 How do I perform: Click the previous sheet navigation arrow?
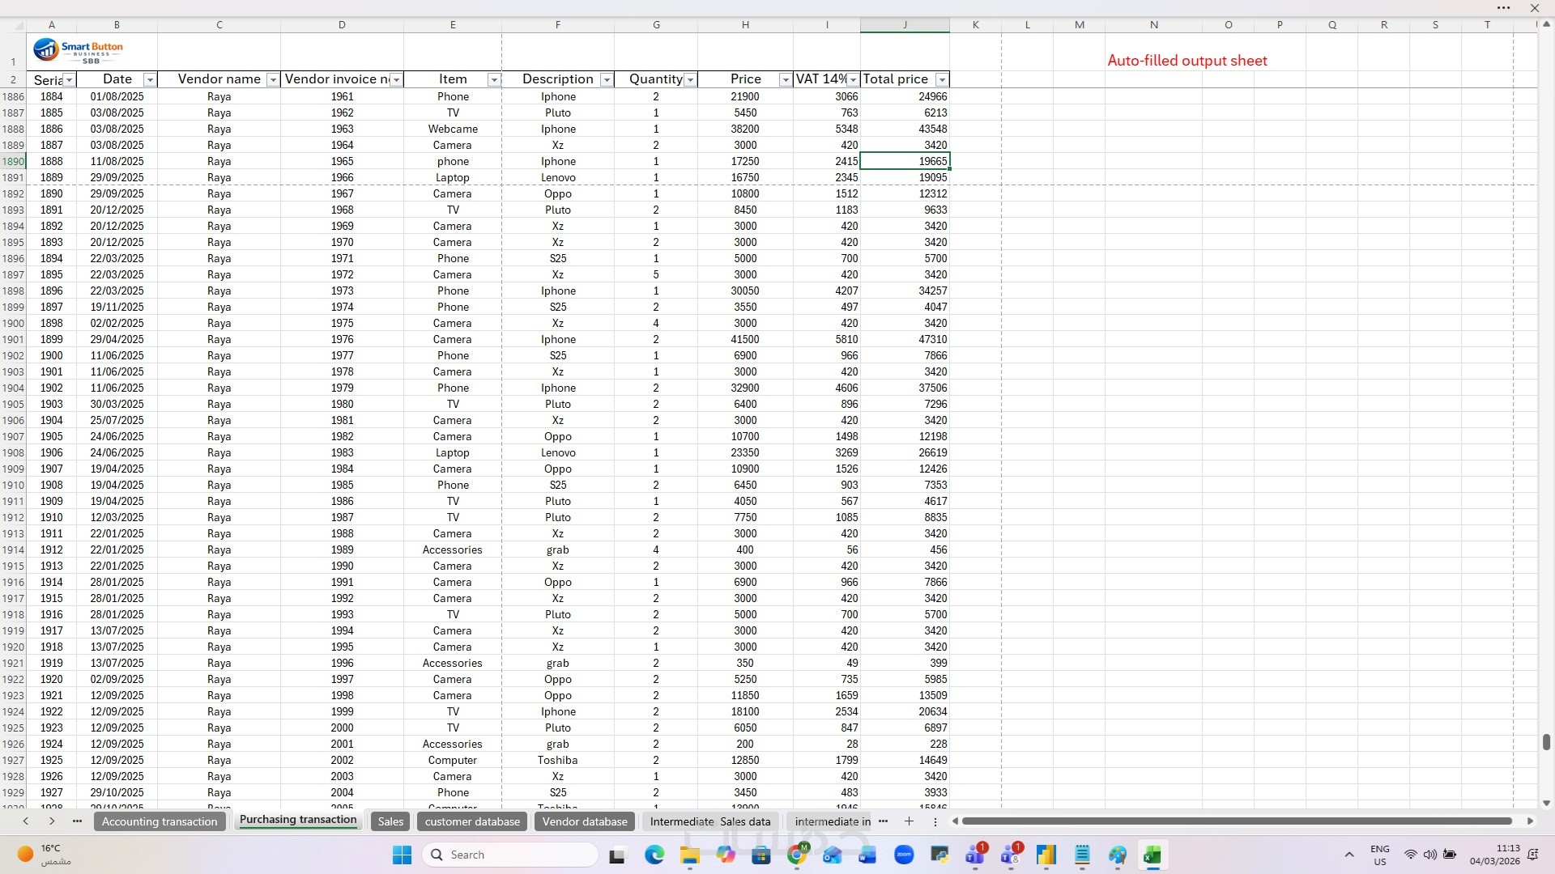[x=26, y=821]
